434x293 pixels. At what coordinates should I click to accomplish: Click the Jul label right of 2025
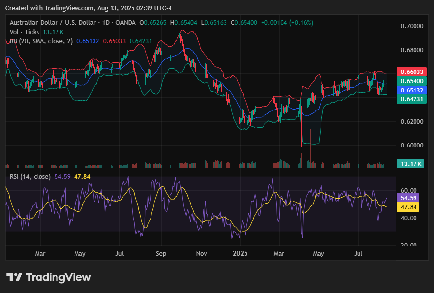pos(358,254)
